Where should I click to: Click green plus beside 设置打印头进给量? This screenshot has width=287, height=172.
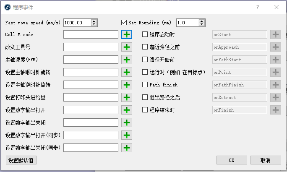(x=127, y=97)
